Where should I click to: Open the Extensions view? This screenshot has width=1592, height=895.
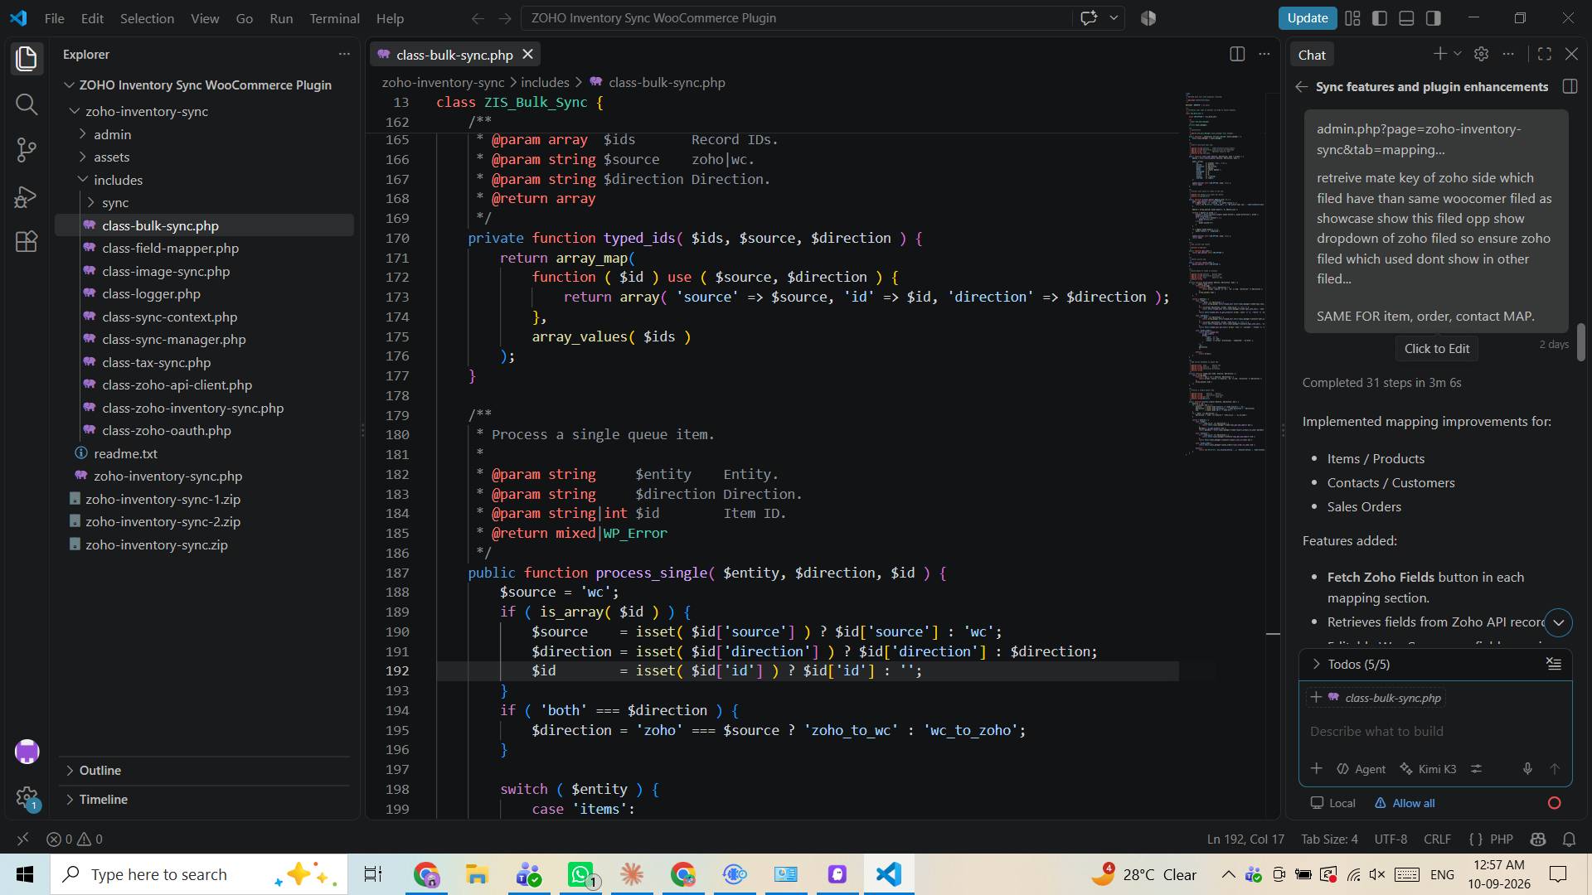point(27,241)
